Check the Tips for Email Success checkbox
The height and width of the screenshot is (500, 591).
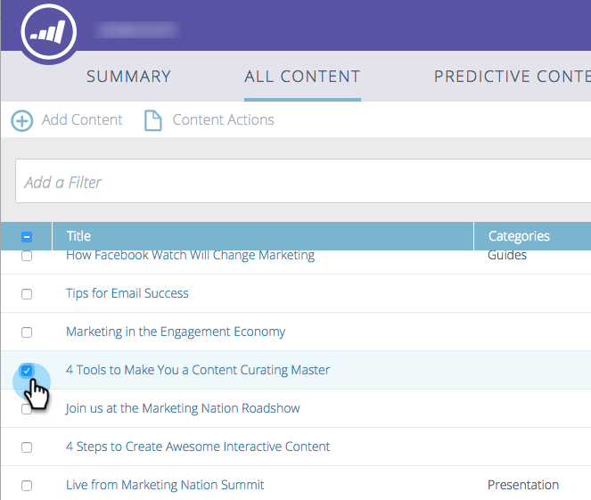[27, 294]
